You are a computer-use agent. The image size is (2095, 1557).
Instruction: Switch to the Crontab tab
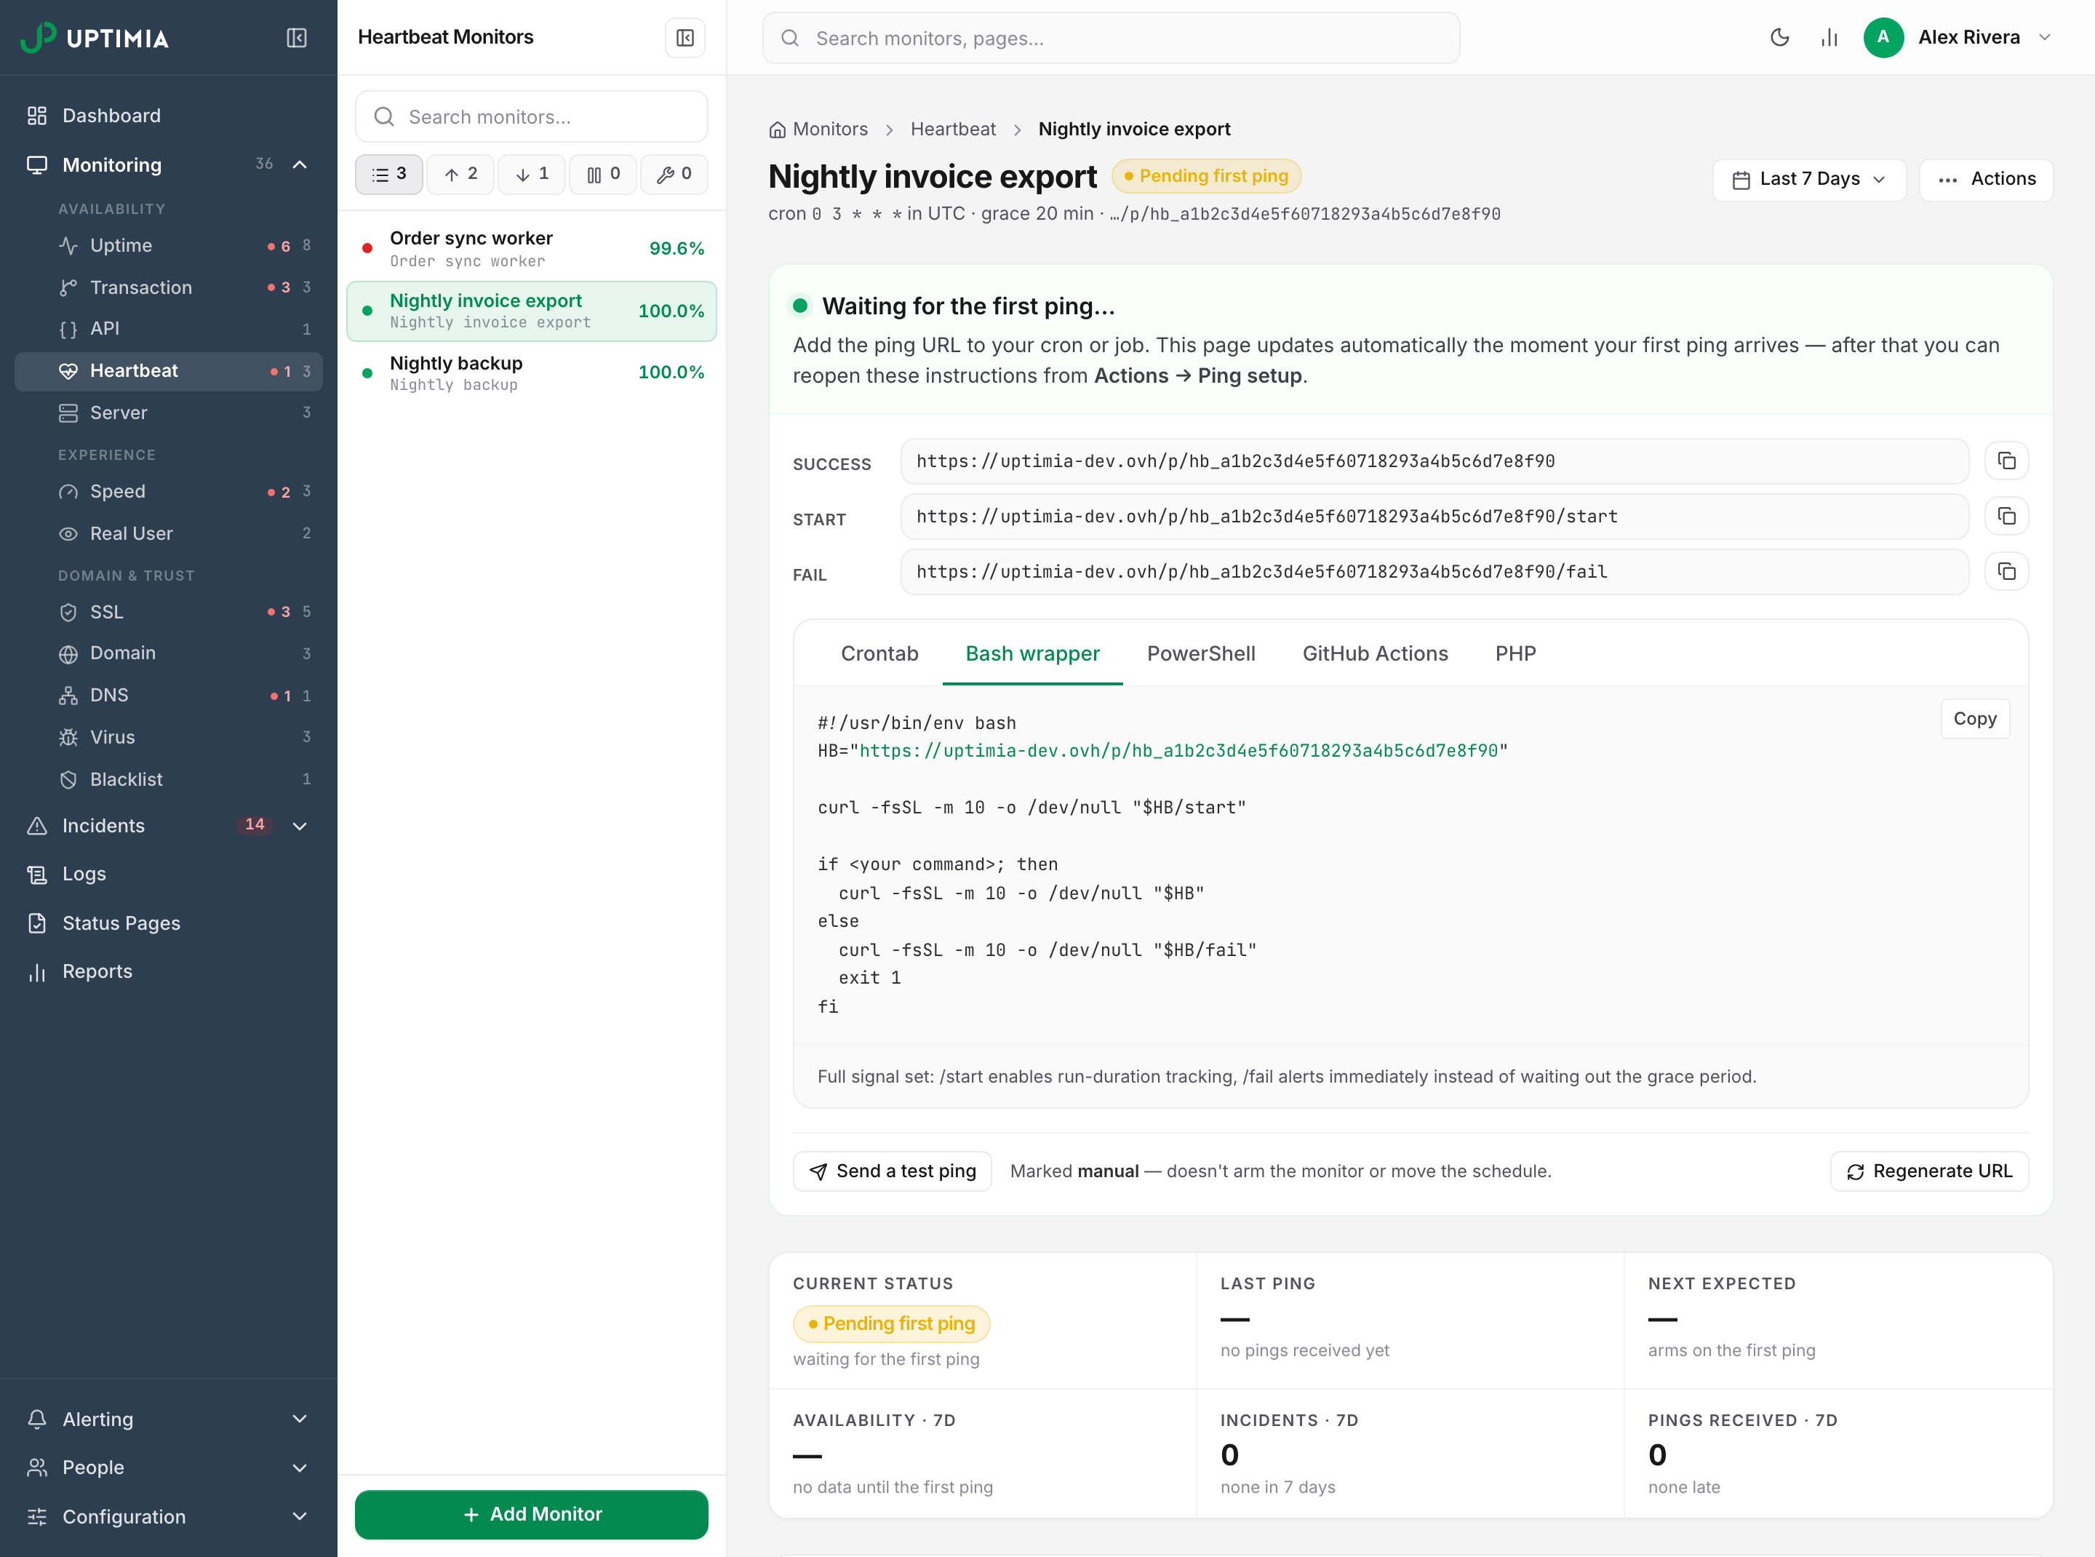[x=879, y=654]
